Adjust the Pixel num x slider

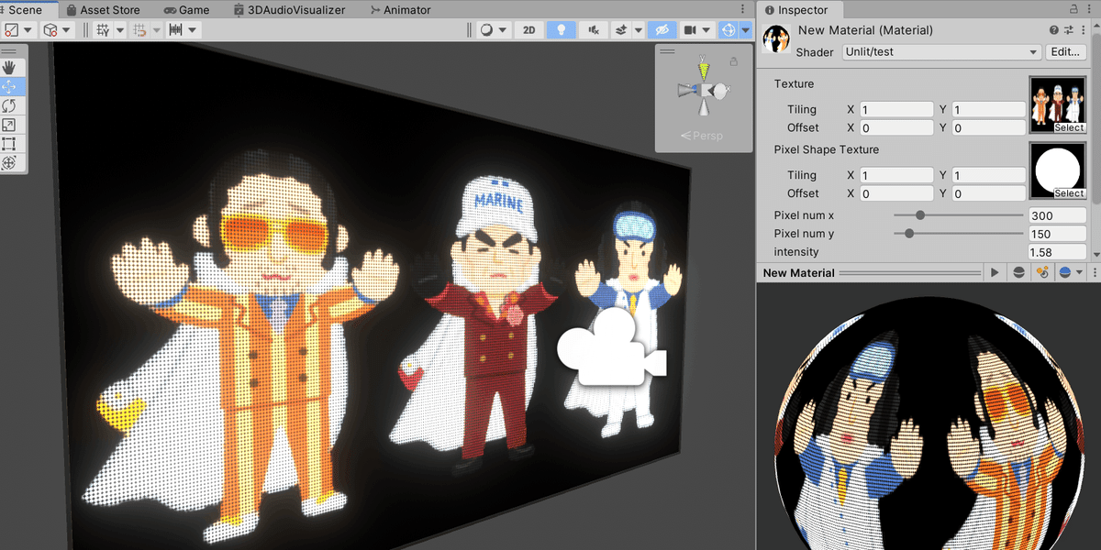(958, 215)
